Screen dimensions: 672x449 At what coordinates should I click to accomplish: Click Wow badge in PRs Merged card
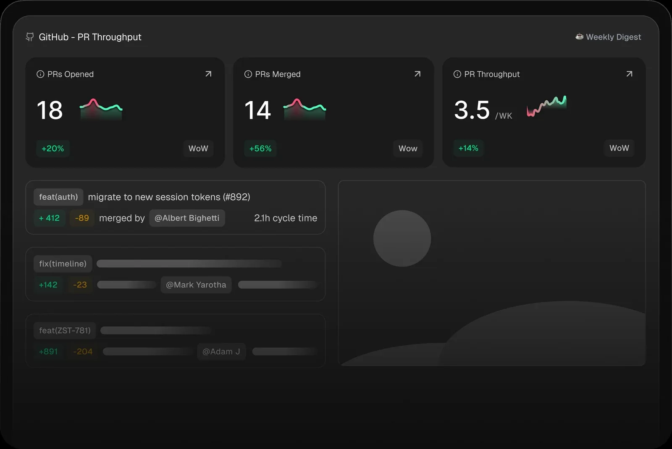[408, 149]
